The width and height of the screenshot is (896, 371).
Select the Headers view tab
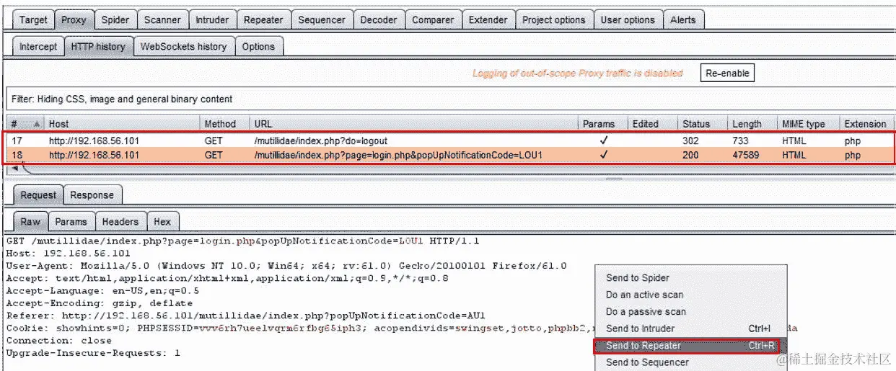[120, 222]
